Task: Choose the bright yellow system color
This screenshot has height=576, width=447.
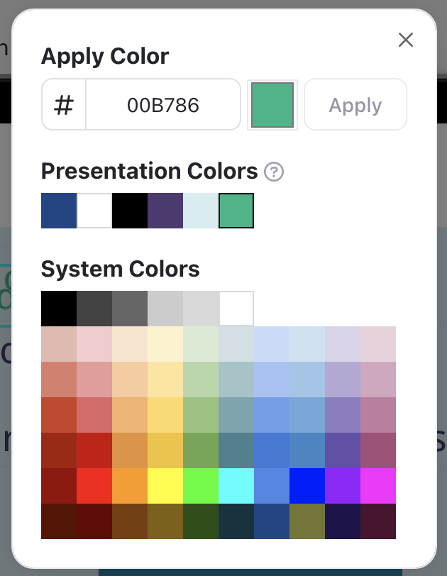Action: 165,486
